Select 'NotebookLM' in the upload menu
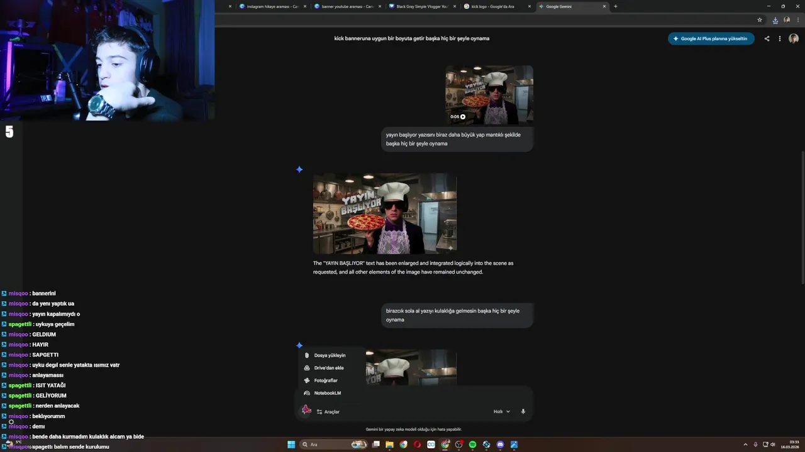The image size is (805, 452). [327, 393]
